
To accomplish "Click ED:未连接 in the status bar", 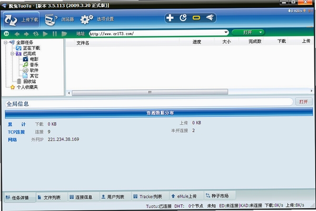I will [229, 206].
